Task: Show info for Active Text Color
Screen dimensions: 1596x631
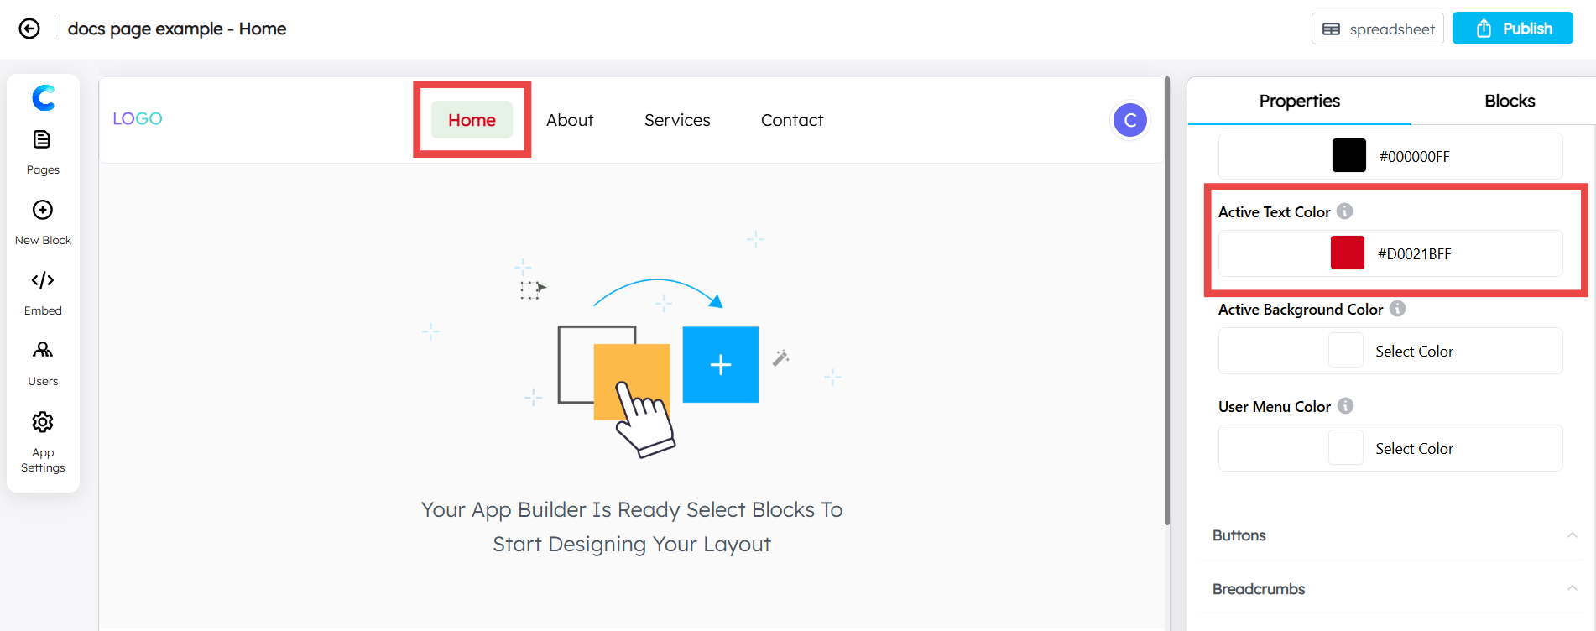Action: [1345, 211]
